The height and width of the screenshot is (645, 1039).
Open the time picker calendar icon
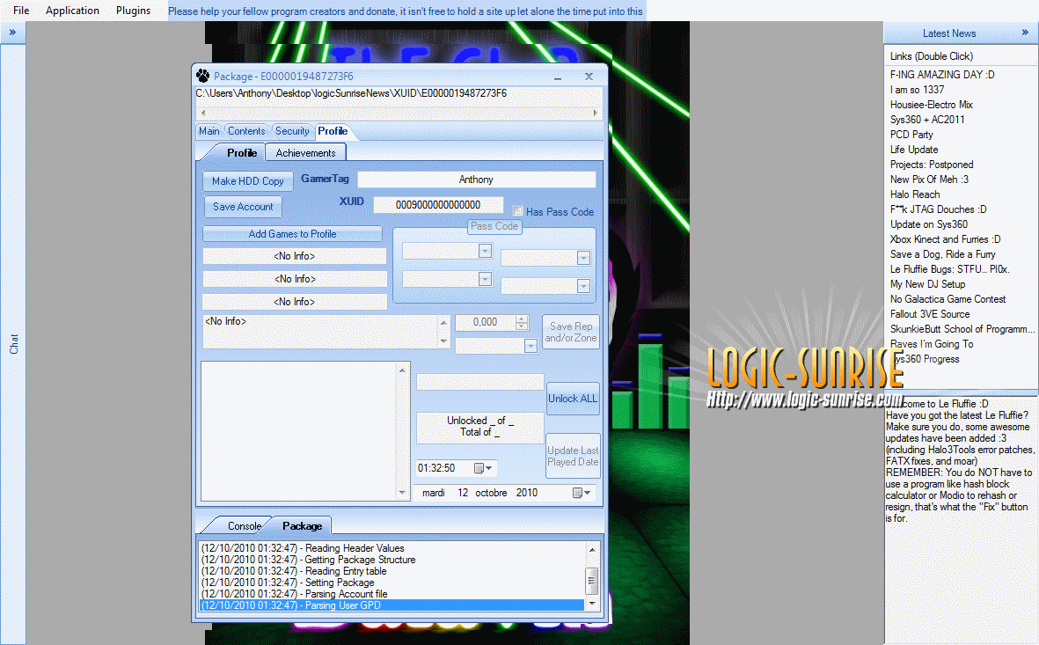tap(483, 468)
